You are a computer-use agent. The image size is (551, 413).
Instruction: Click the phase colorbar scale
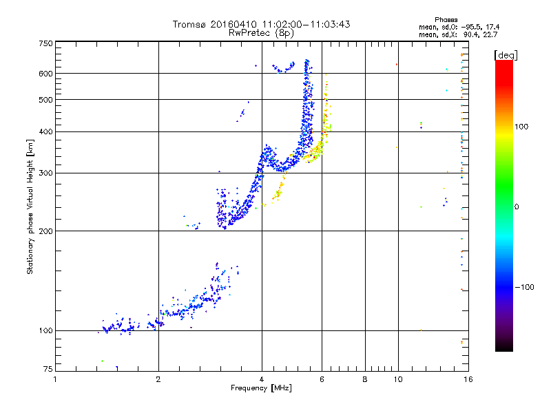pyautogui.click(x=504, y=206)
